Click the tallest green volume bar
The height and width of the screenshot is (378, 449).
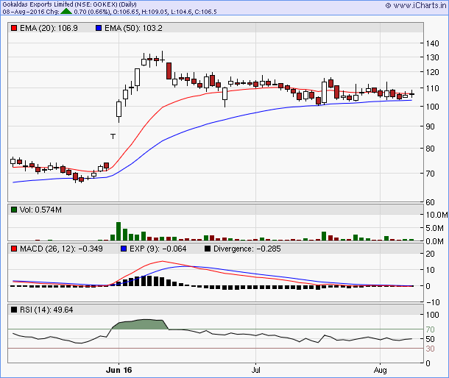pos(119,231)
